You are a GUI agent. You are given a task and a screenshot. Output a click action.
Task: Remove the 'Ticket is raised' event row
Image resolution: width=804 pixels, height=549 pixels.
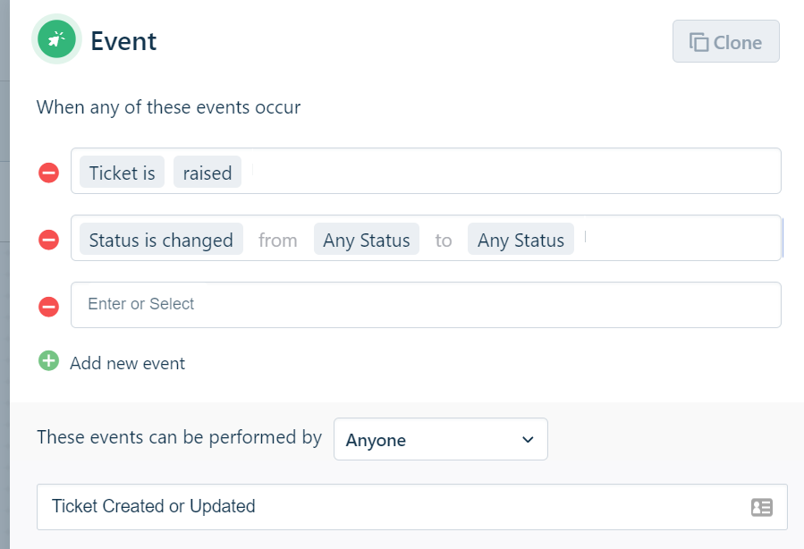(48, 173)
